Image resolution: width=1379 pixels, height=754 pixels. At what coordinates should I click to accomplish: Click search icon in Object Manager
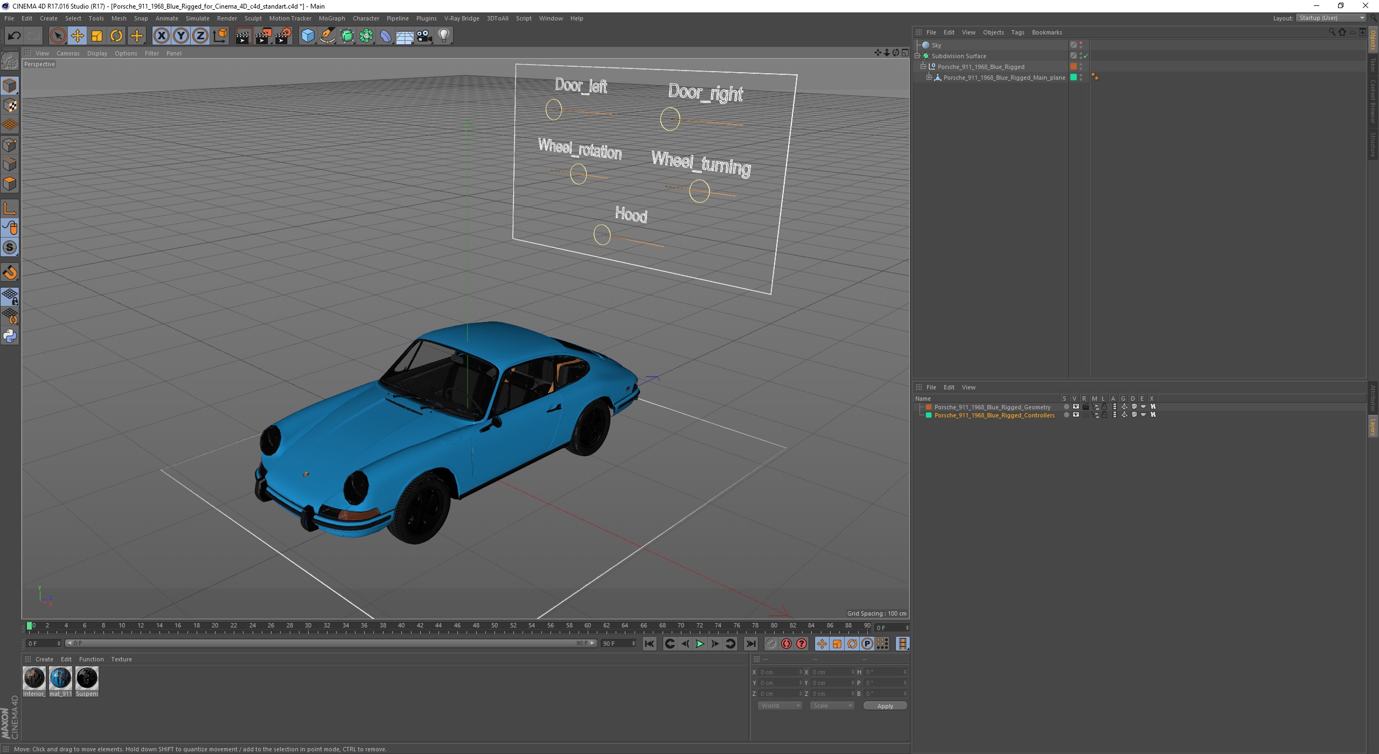(x=1332, y=32)
